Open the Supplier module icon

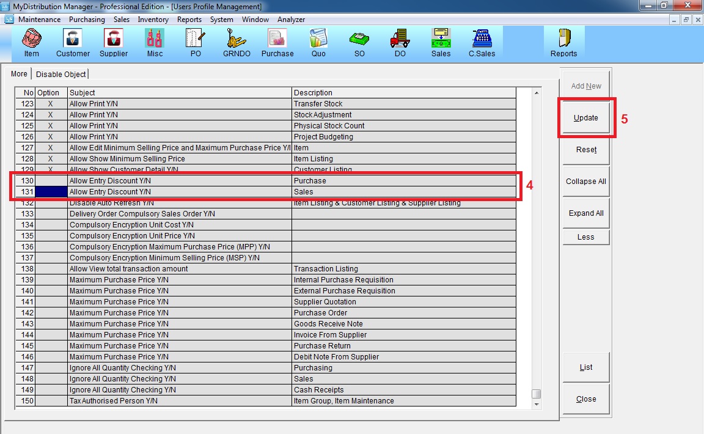[114, 43]
